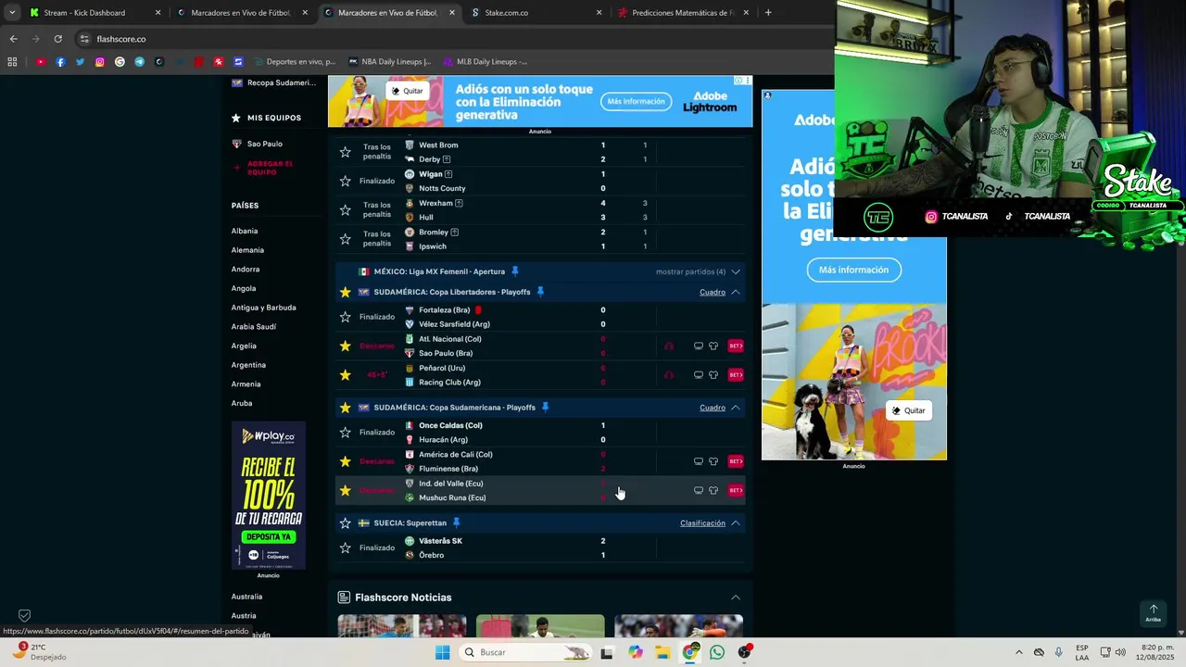Click microphone icon in system tray
The image size is (1186, 667).
click(x=1058, y=652)
